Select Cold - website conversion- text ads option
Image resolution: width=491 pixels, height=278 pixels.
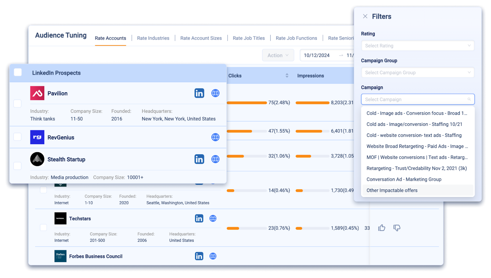(x=418, y=135)
